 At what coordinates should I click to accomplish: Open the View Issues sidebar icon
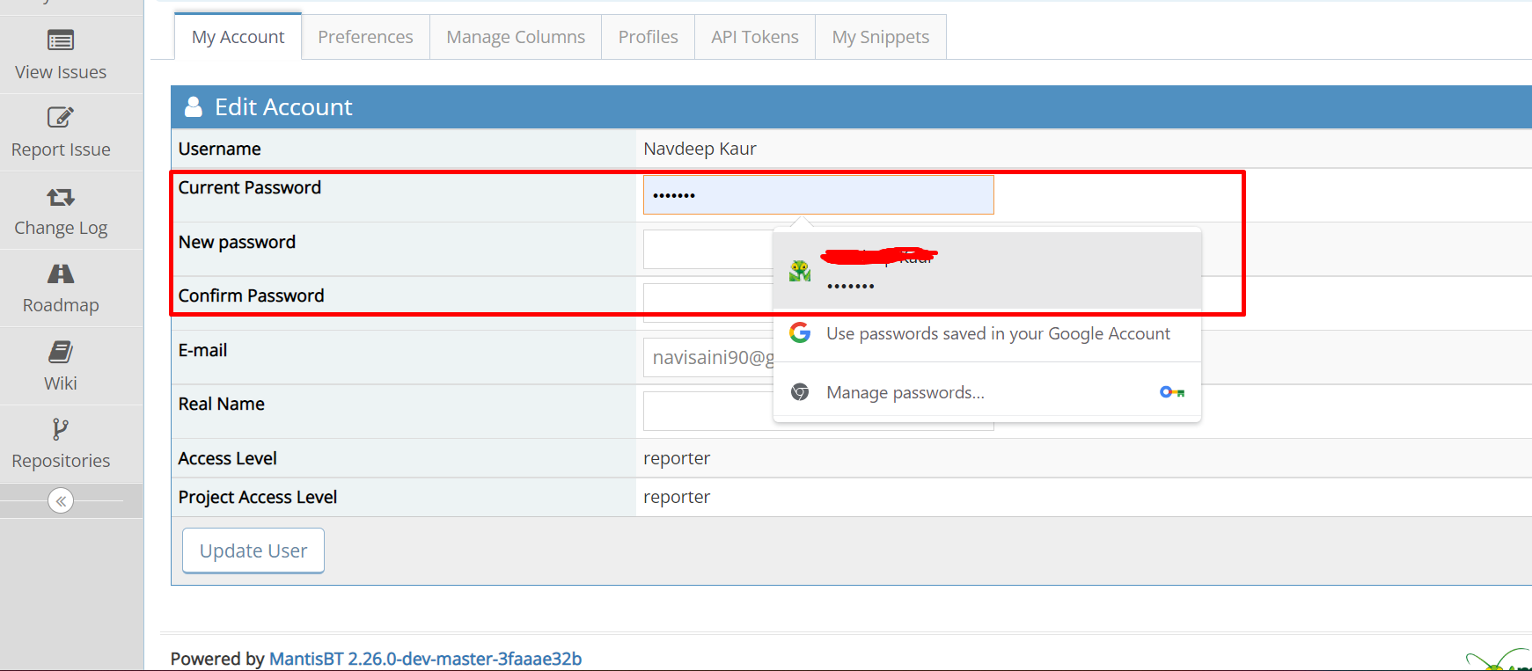[61, 40]
